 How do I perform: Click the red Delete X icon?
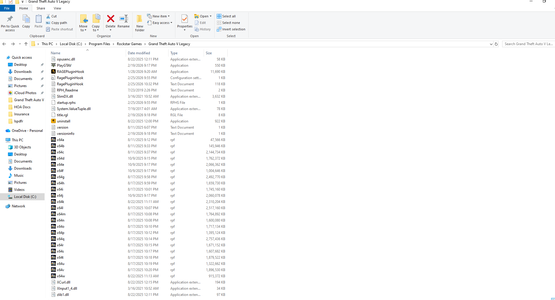click(x=110, y=19)
